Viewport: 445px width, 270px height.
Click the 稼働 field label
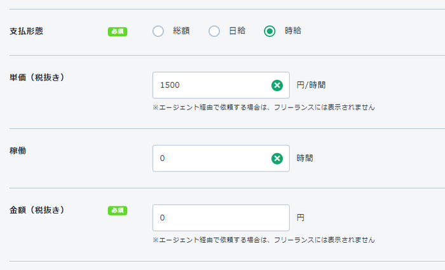click(x=18, y=151)
